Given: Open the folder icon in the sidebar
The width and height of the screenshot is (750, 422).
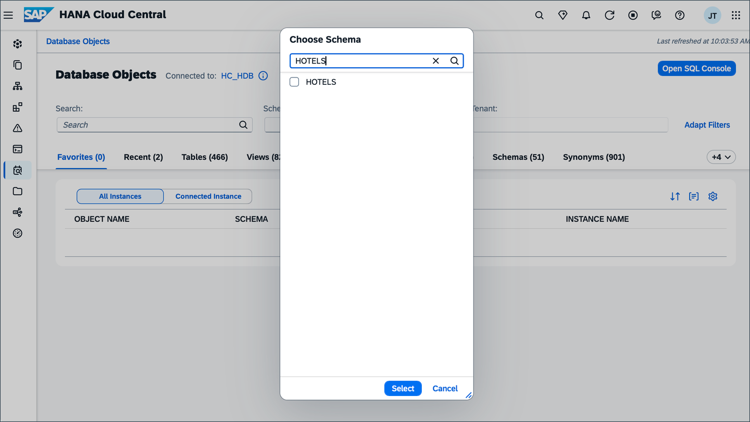Looking at the screenshot, I should pos(18,191).
